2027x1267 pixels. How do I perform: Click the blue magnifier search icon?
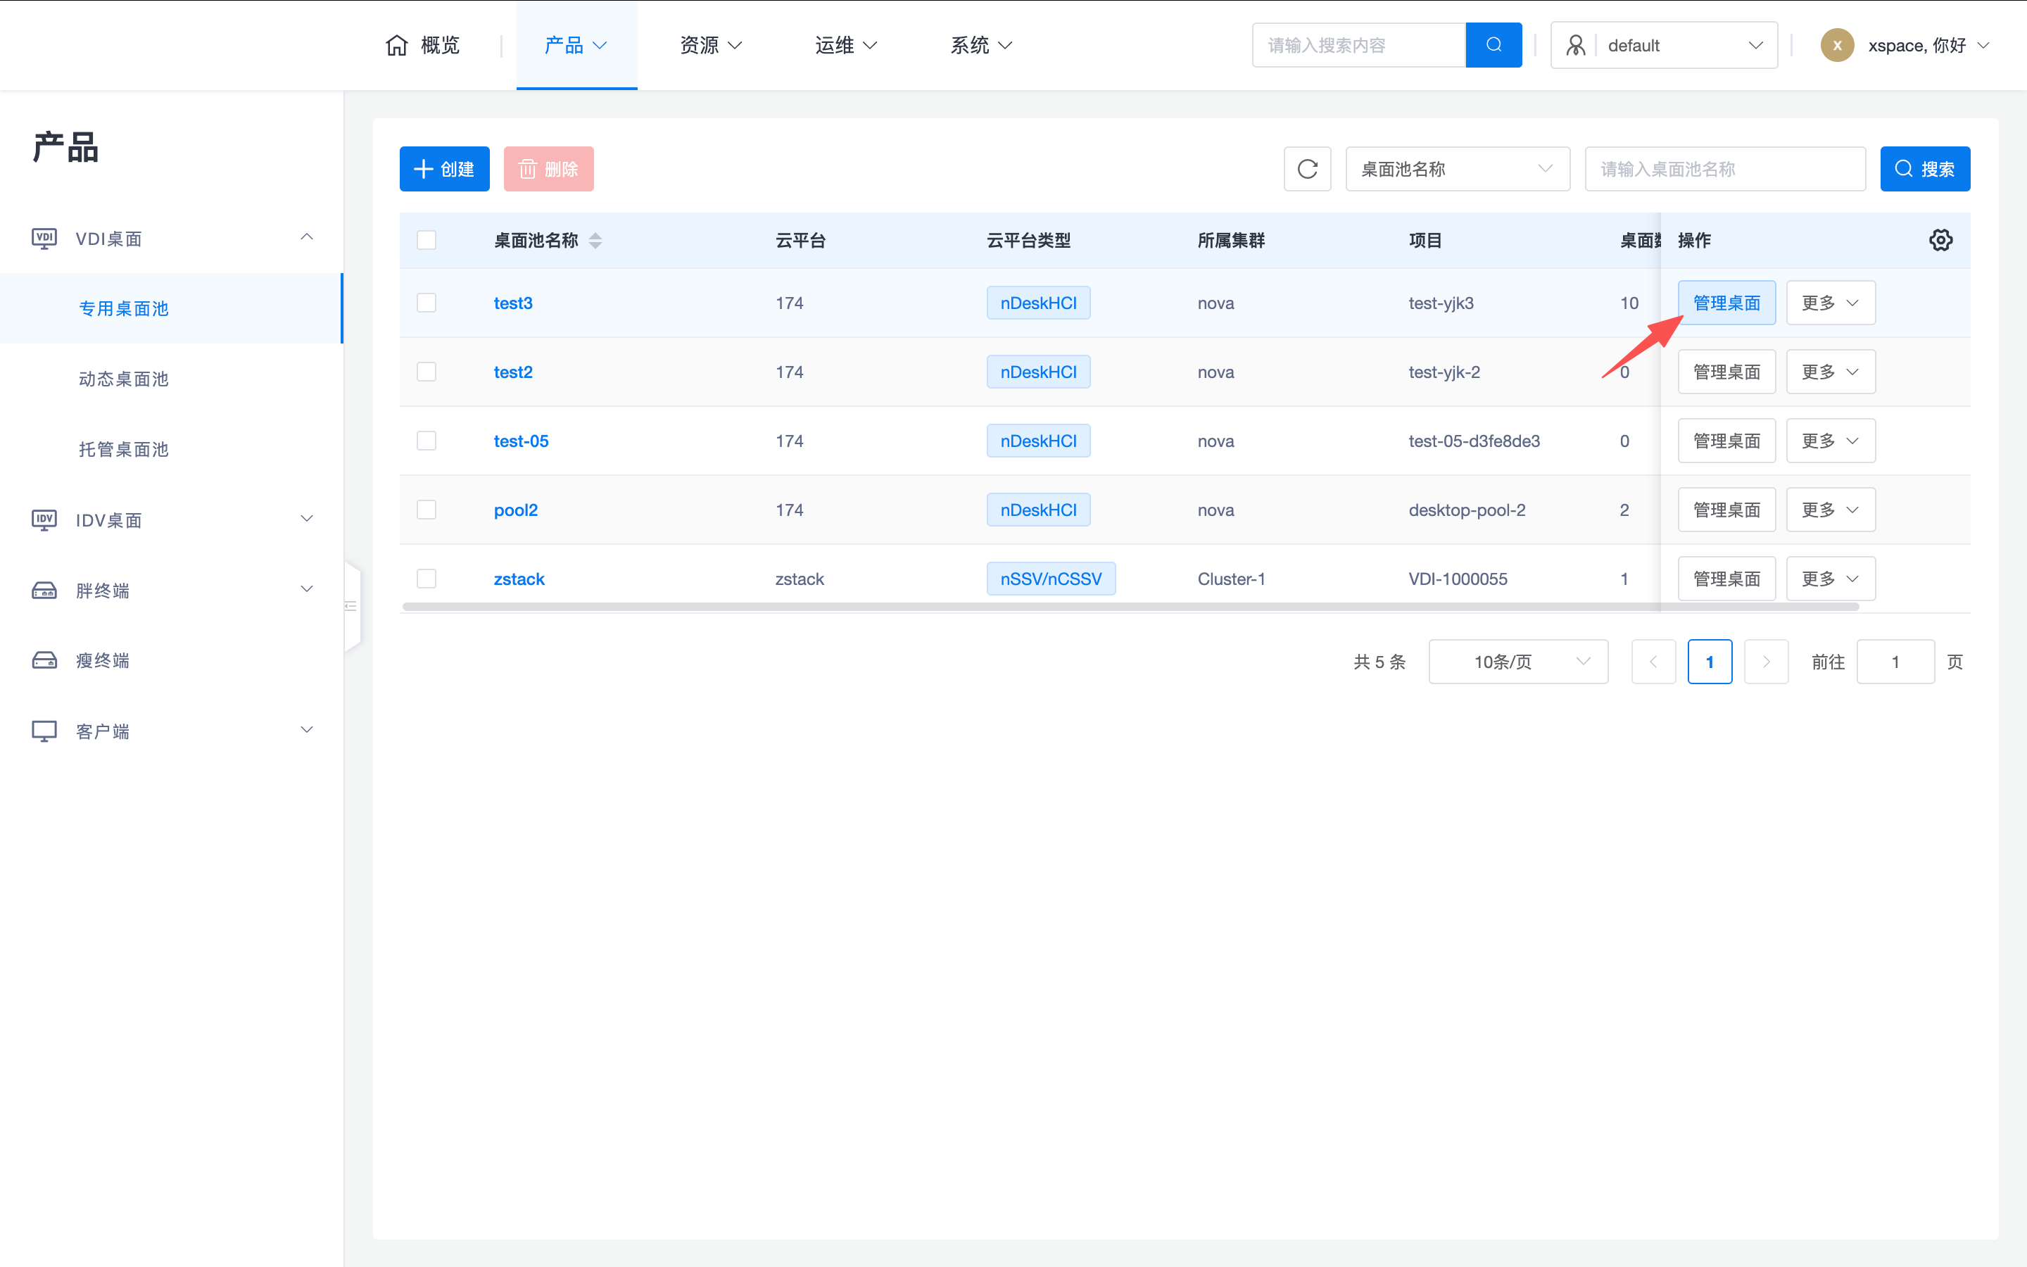pos(1493,45)
